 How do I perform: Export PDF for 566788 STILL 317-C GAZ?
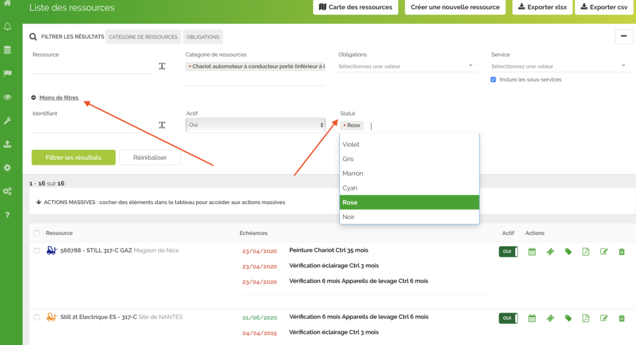point(586,251)
